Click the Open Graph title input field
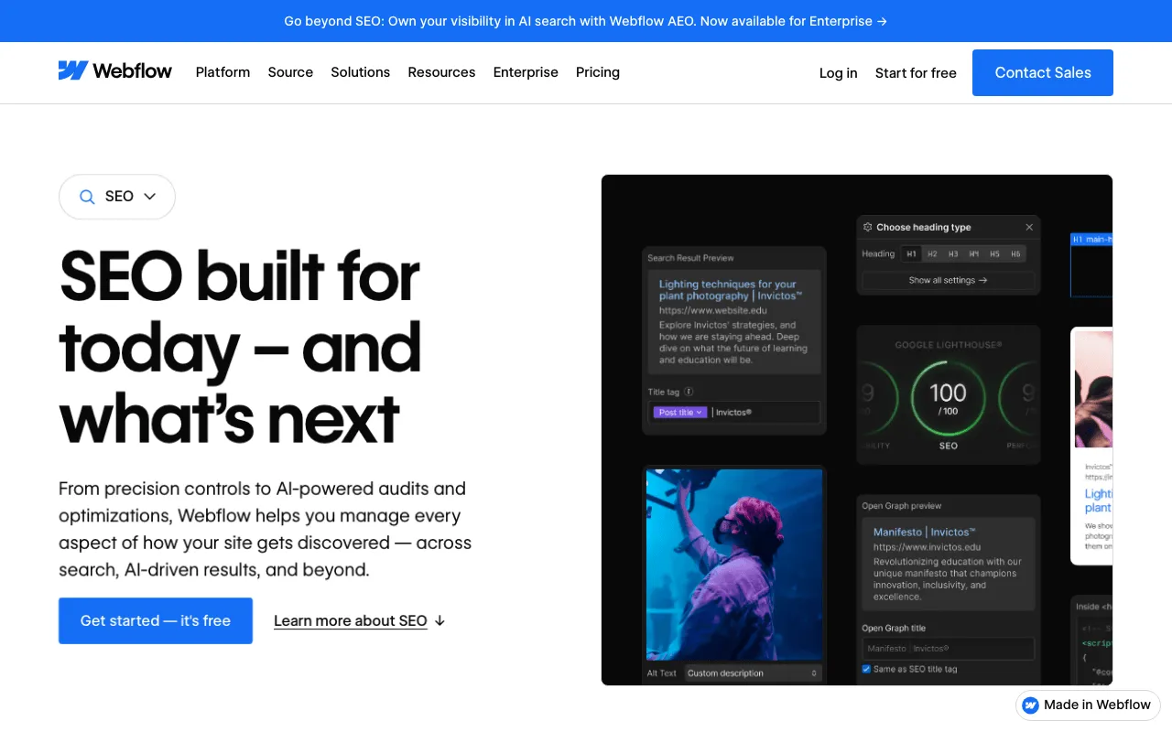 pyautogui.click(x=948, y=649)
